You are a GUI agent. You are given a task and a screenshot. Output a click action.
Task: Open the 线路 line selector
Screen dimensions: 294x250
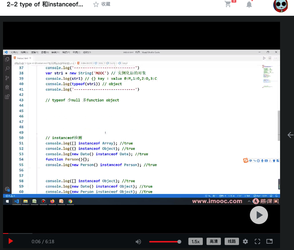tap(232, 241)
